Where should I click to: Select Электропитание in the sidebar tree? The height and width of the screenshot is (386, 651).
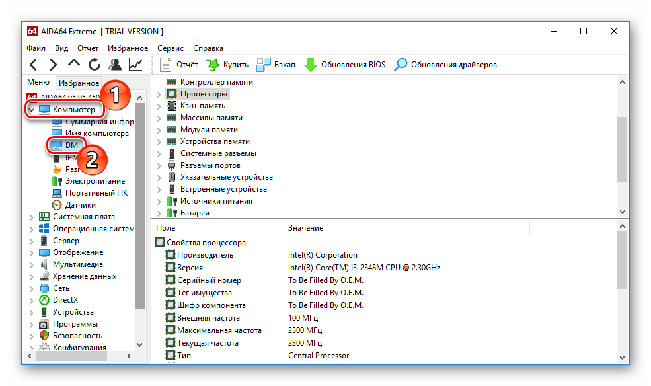tap(95, 181)
